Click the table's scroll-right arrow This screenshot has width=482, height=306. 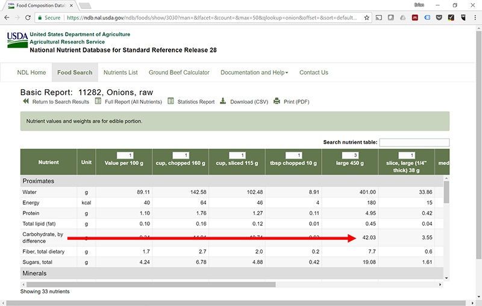pyautogui.click(x=440, y=284)
